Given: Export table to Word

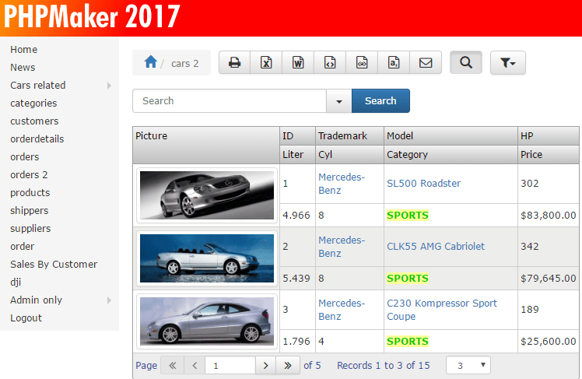Looking at the screenshot, I should 298,63.
